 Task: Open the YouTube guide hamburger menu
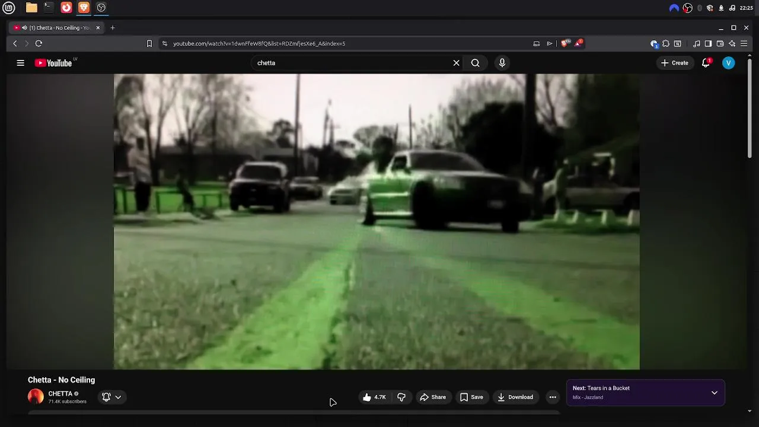[x=21, y=63]
